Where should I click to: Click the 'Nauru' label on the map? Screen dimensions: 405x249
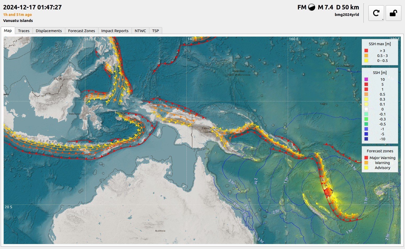324,104
